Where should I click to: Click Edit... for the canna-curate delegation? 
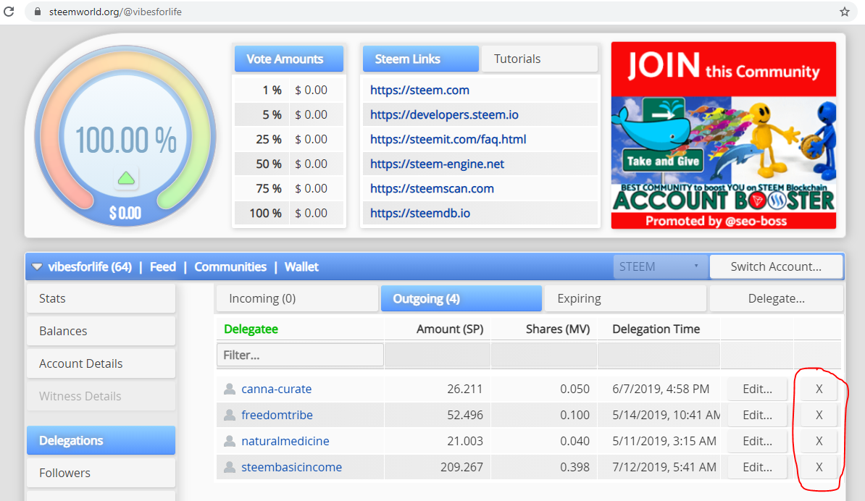(758, 389)
